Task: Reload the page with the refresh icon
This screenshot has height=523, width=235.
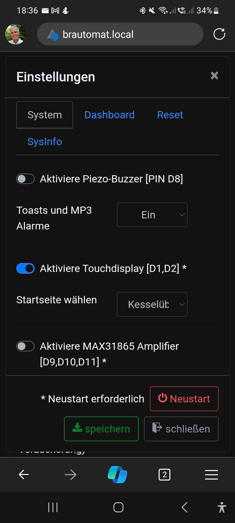Action: point(219,34)
